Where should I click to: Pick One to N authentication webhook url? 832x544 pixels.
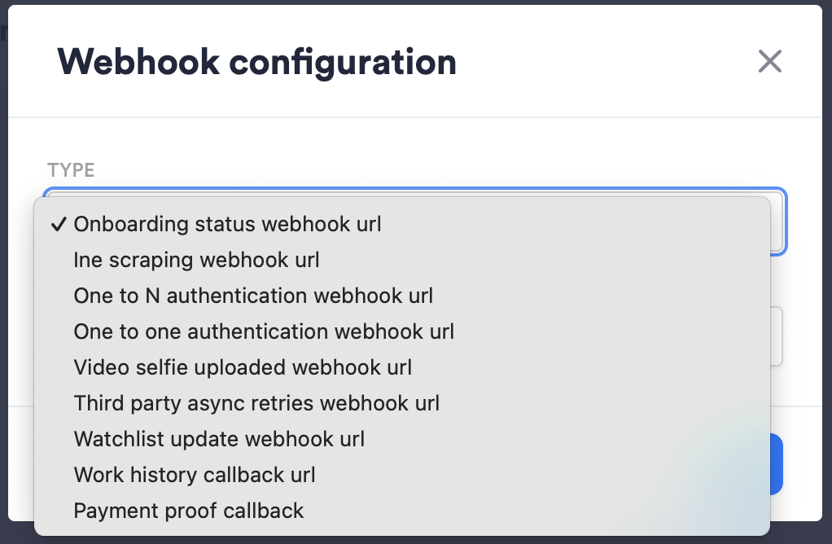(x=253, y=296)
